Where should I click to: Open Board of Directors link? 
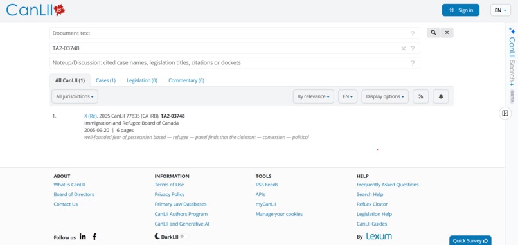(x=74, y=194)
